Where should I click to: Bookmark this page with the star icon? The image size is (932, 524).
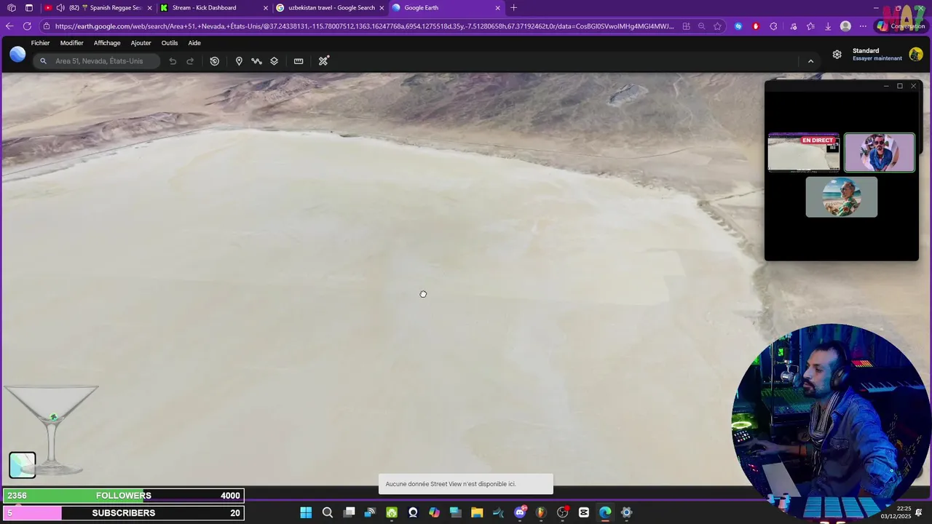click(x=718, y=26)
